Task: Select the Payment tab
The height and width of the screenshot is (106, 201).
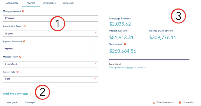Action: pyautogui.click(x=31, y=3)
